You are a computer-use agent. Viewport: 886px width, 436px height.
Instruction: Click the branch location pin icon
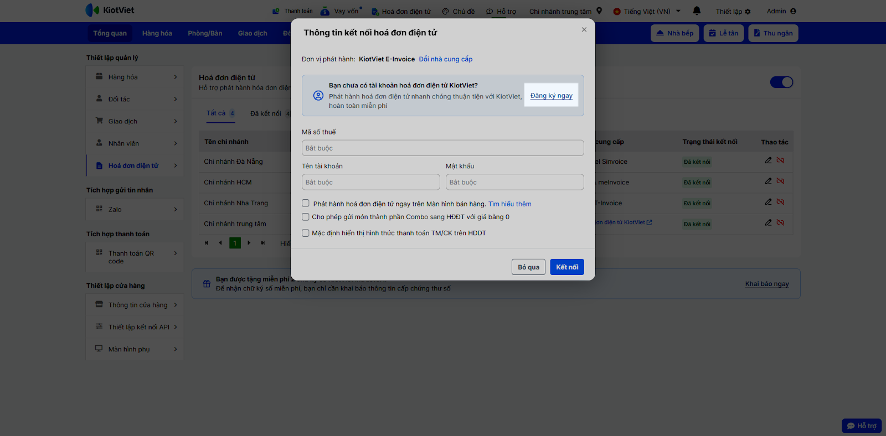(x=599, y=11)
